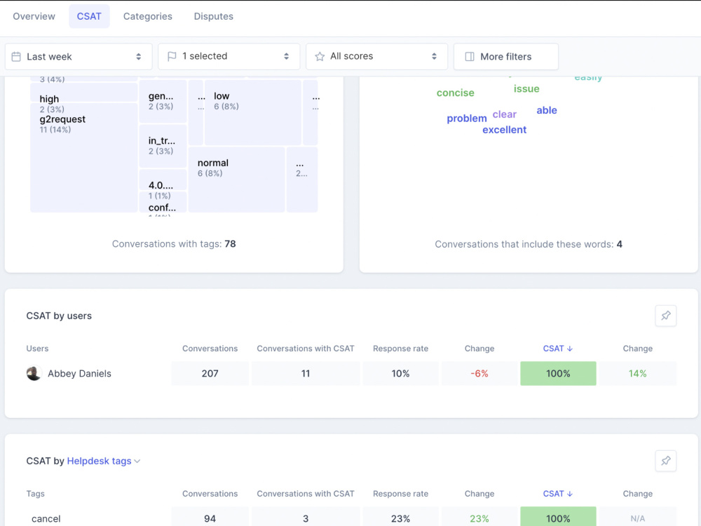The height and width of the screenshot is (526, 701).
Task: Click the green 100% CSAT cell for Abbey
Action: 558,374
